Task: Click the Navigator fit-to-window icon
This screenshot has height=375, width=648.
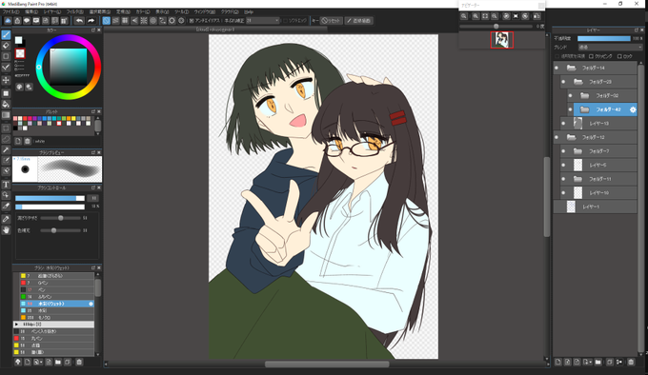Action: pos(485,16)
